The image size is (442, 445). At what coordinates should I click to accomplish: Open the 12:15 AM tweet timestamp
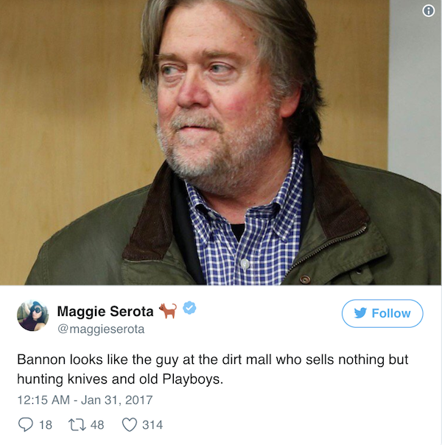46,400
